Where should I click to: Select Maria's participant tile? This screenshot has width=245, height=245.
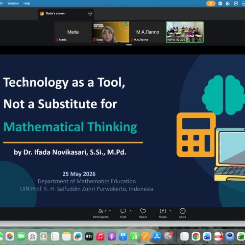click(73, 32)
